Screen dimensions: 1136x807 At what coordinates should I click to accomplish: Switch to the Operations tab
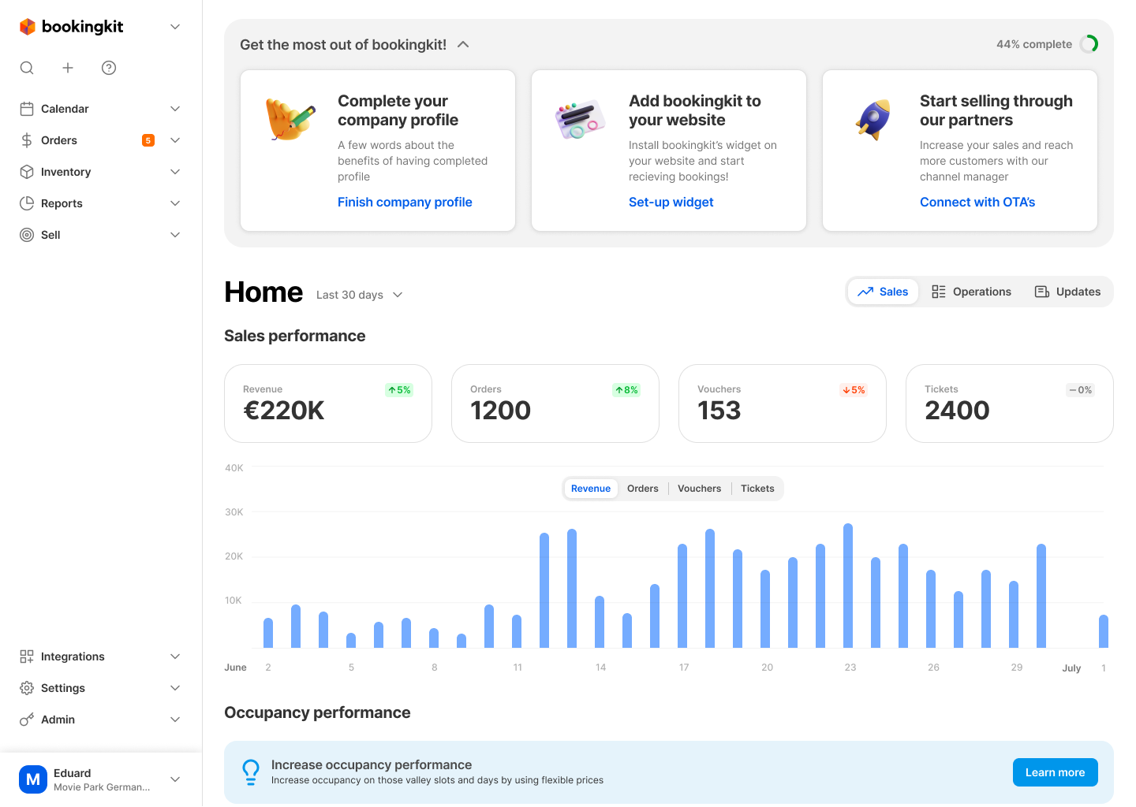(x=971, y=292)
